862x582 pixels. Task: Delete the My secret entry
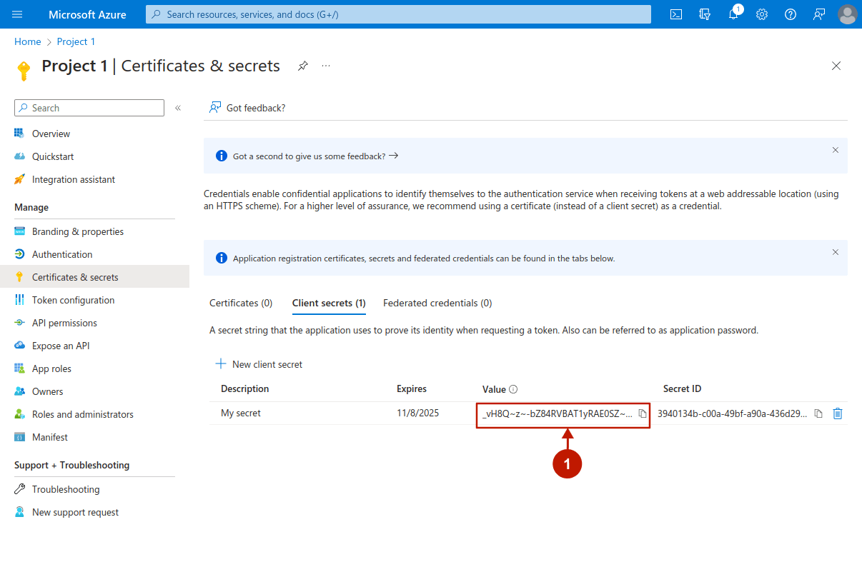[x=838, y=413]
